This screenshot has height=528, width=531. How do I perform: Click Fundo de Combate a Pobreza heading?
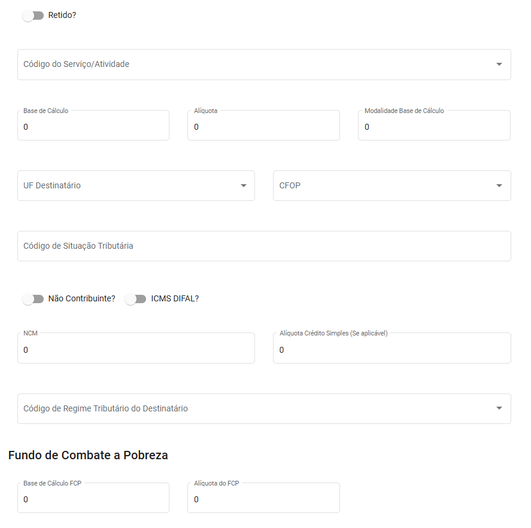click(88, 455)
